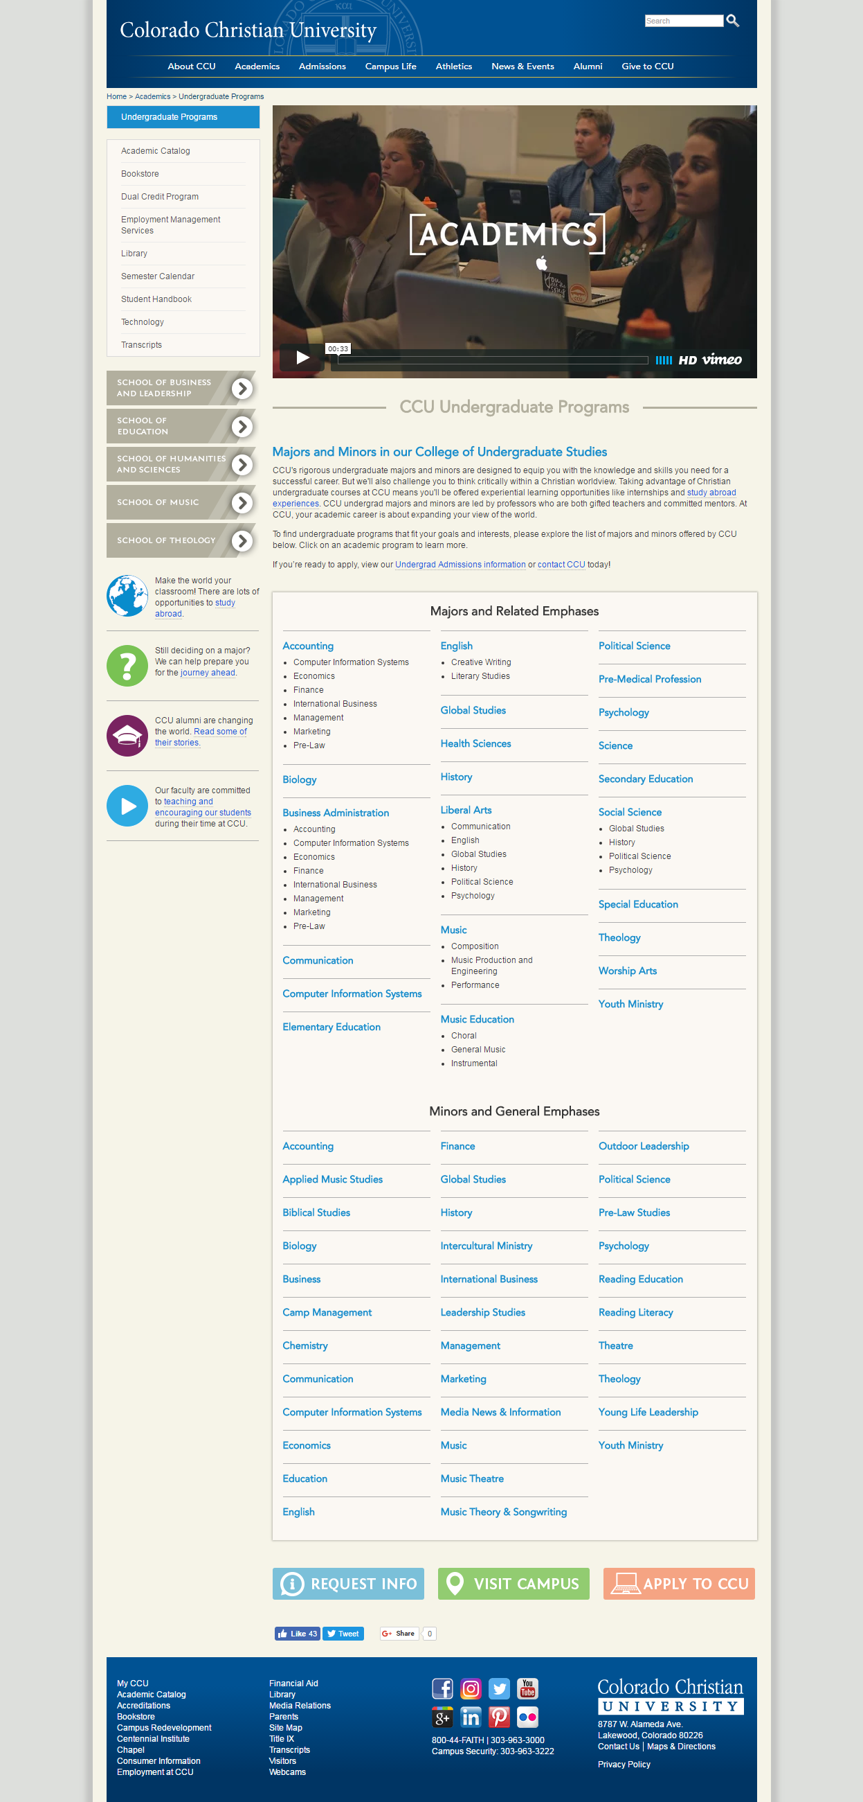
Task: Open the My CCU footer link
Action: tap(133, 1684)
